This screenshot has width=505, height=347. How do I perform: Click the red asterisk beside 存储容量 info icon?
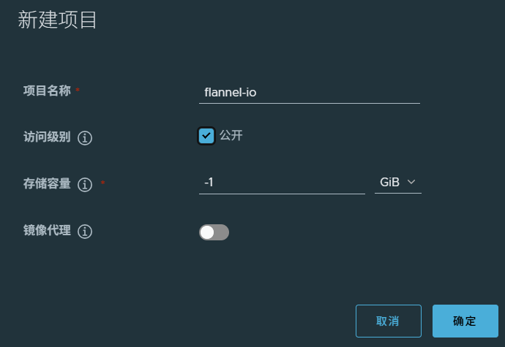point(102,183)
